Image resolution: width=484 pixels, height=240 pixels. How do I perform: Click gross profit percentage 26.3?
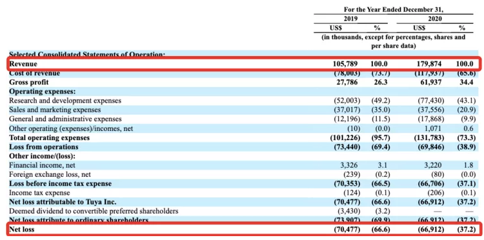[381, 83]
